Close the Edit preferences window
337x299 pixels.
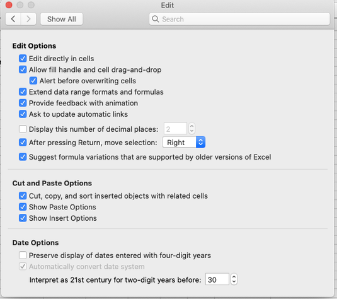pyautogui.click(x=9, y=5)
